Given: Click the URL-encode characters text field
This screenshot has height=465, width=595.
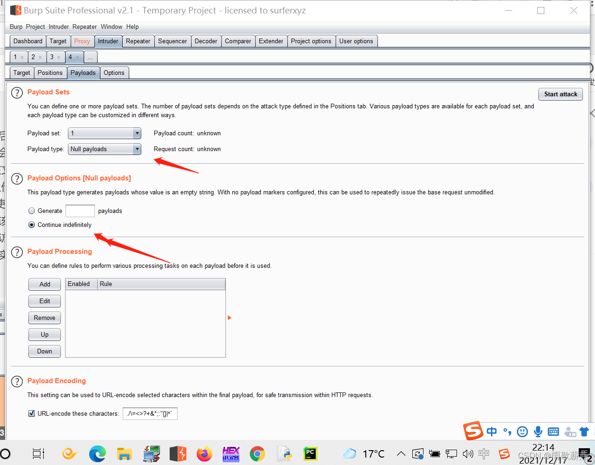Looking at the screenshot, I should 150,413.
